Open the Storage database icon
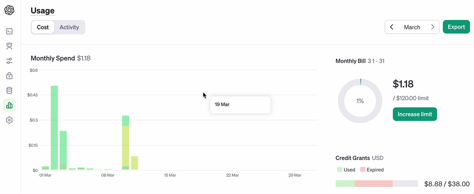This screenshot has width=474, height=194. 9,91
